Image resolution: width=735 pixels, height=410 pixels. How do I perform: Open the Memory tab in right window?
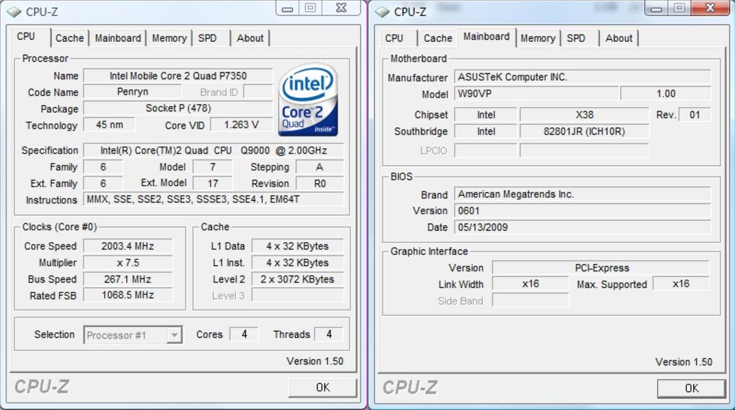tap(538, 38)
